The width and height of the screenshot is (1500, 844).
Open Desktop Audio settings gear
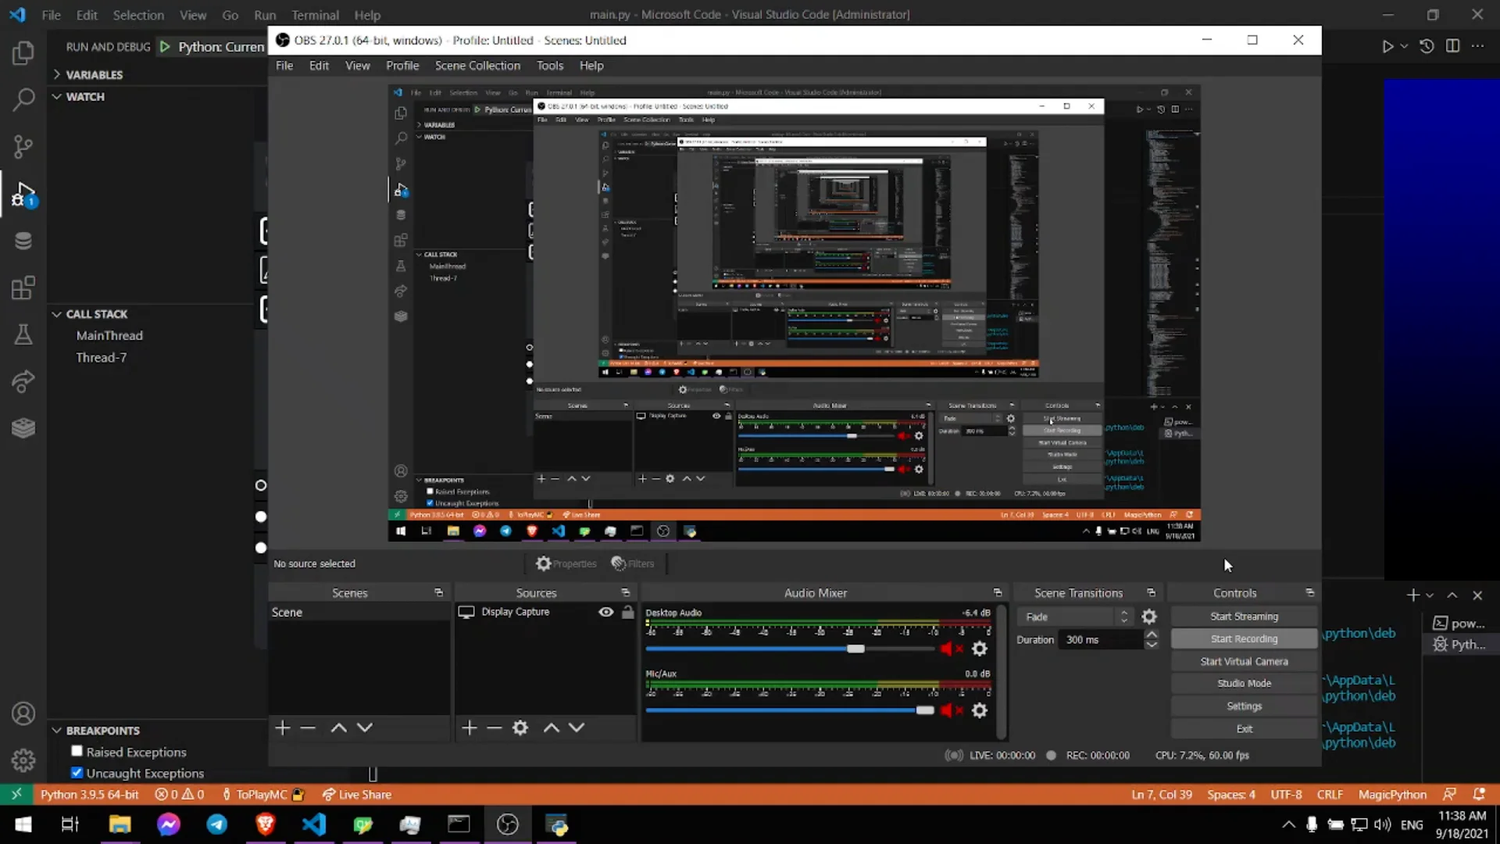[x=979, y=649]
